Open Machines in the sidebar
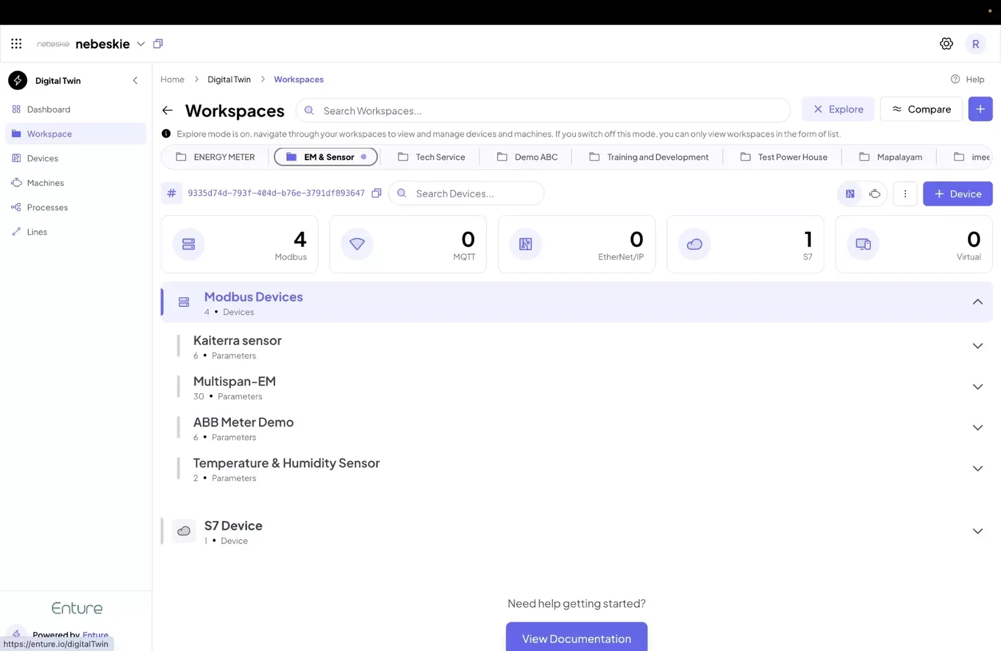 [45, 183]
